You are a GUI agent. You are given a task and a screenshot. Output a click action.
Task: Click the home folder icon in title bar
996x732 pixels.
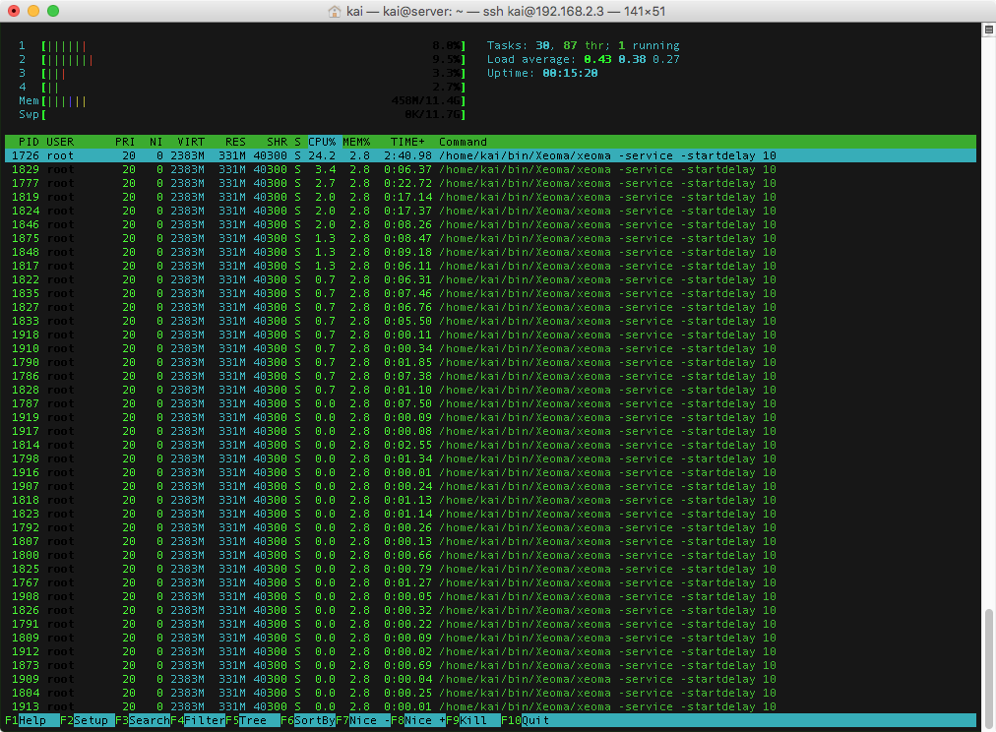(x=334, y=12)
